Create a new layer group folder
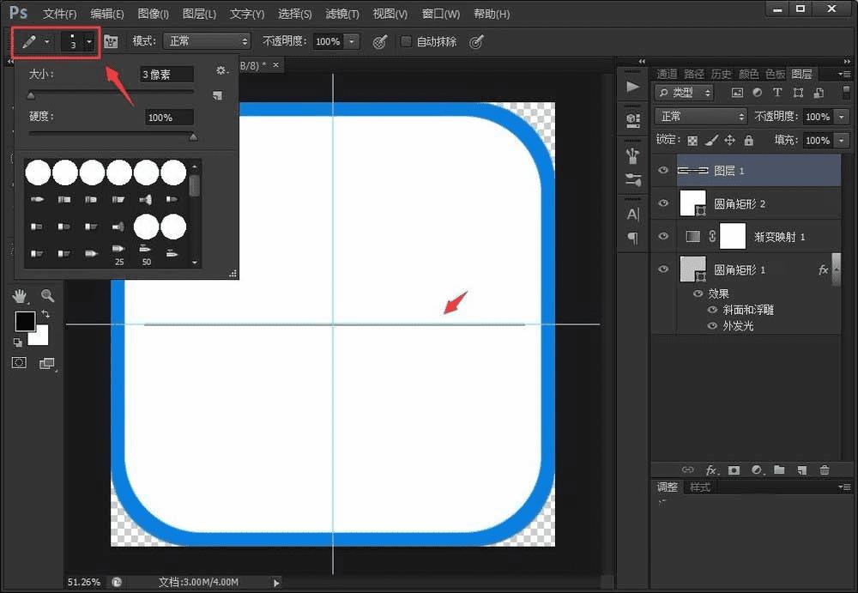The height and width of the screenshot is (593, 858). (x=779, y=470)
